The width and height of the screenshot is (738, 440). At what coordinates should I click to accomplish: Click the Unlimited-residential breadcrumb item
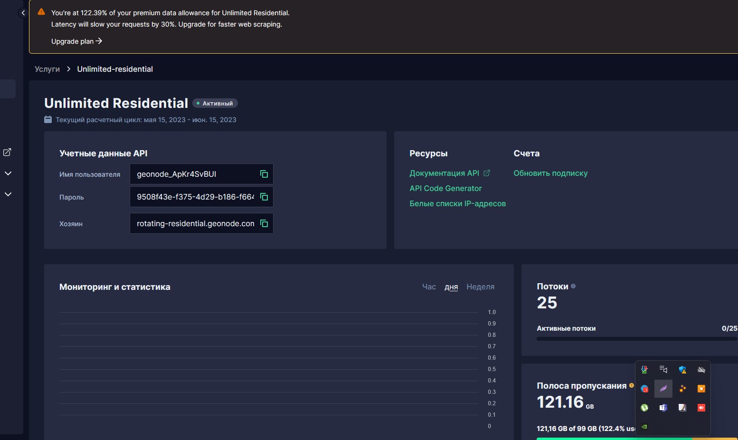(x=115, y=69)
